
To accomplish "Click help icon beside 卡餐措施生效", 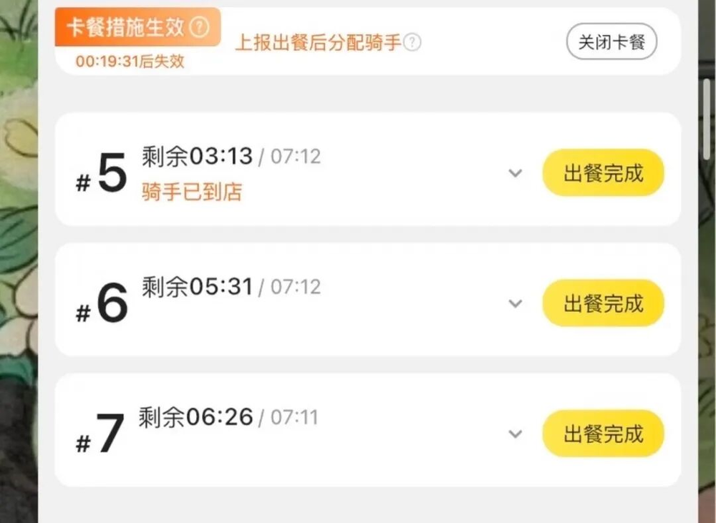I will coord(200,28).
